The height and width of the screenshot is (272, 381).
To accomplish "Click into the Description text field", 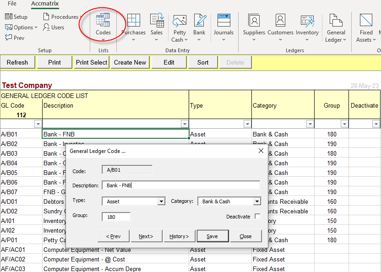I will pos(181,185).
